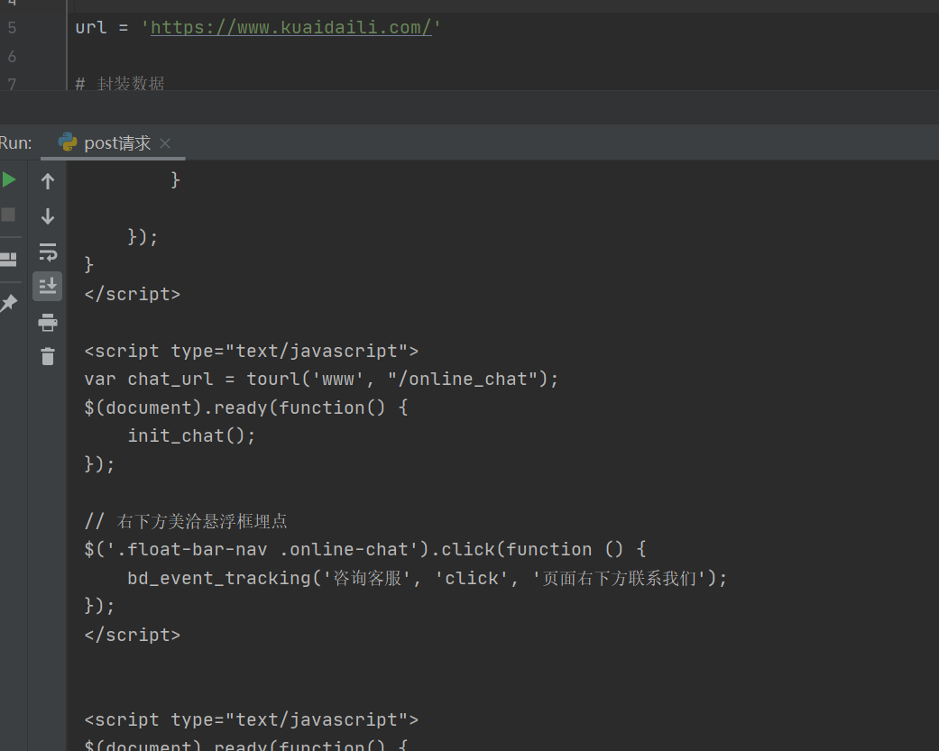
Task: Clear console with the trash icon
Action: [48, 357]
